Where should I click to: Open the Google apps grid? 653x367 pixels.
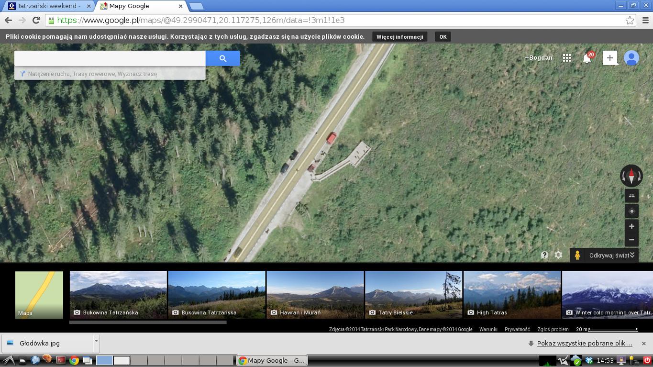(x=567, y=58)
